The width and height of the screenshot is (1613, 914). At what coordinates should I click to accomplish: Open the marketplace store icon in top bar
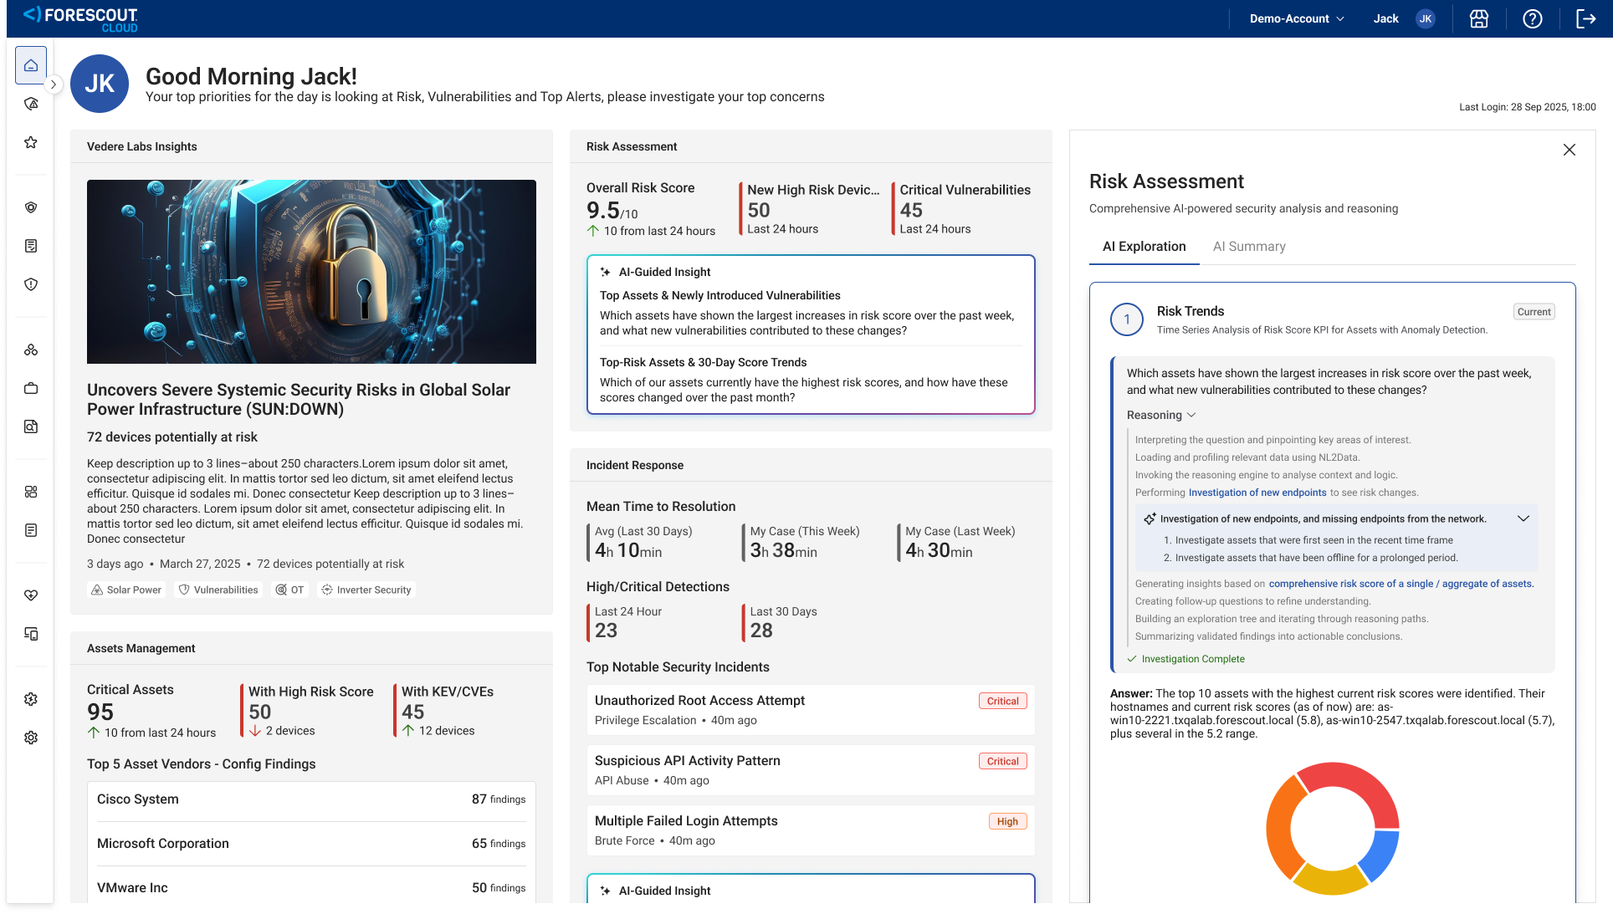(x=1478, y=18)
